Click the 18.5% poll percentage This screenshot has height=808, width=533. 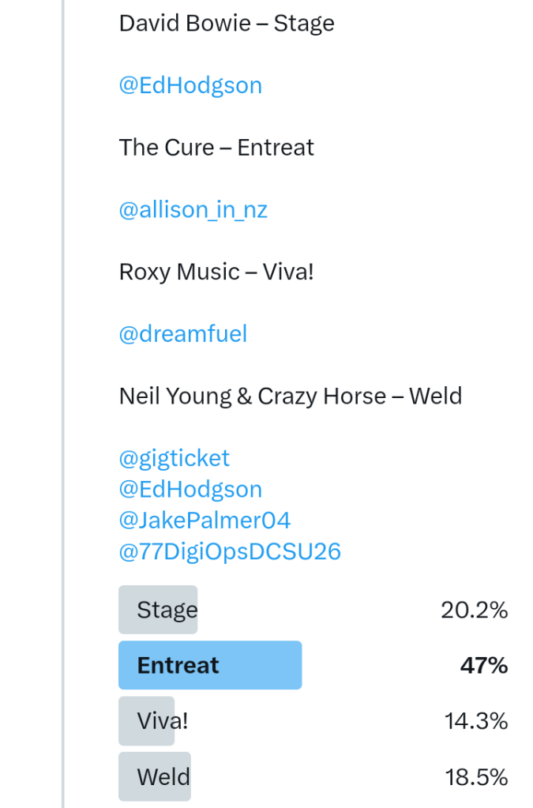pos(475,777)
